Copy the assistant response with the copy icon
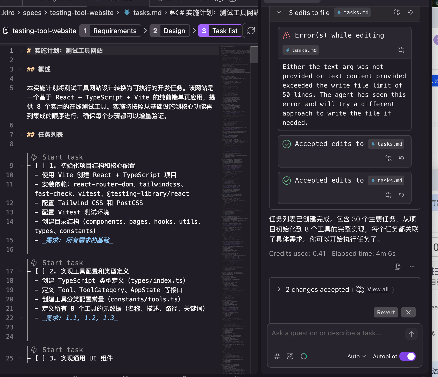Screen dimensions: 438x377 [398, 267]
